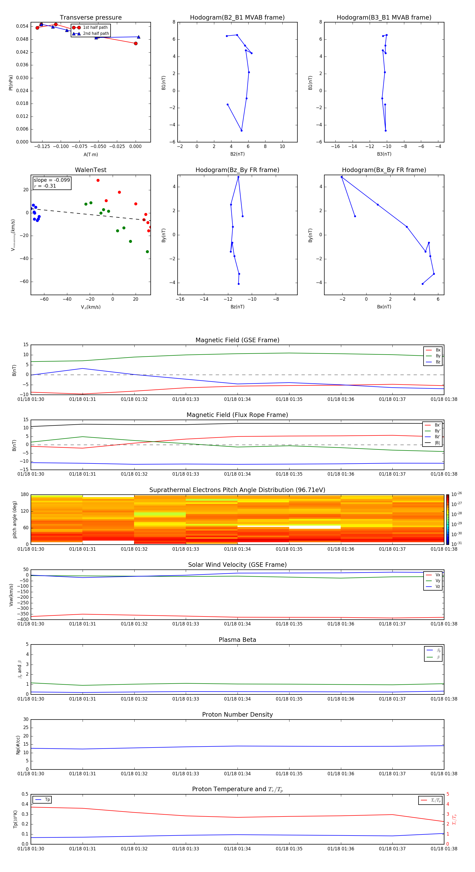The height and width of the screenshot is (872, 475).
Task: Click the "B3(nT)" x-axis label
Action: (x=384, y=154)
